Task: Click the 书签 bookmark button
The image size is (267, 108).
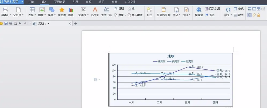Action: click(x=210, y=15)
